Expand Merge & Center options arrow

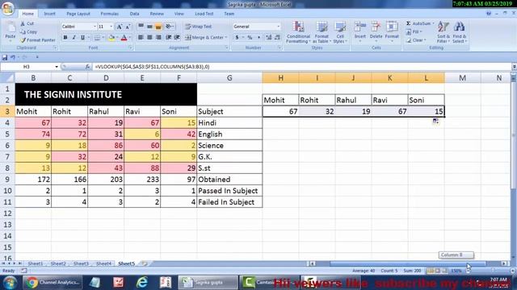point(226,38)
